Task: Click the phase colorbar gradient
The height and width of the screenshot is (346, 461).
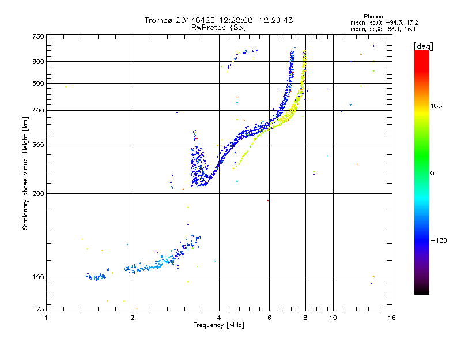Action: (422, 172)
